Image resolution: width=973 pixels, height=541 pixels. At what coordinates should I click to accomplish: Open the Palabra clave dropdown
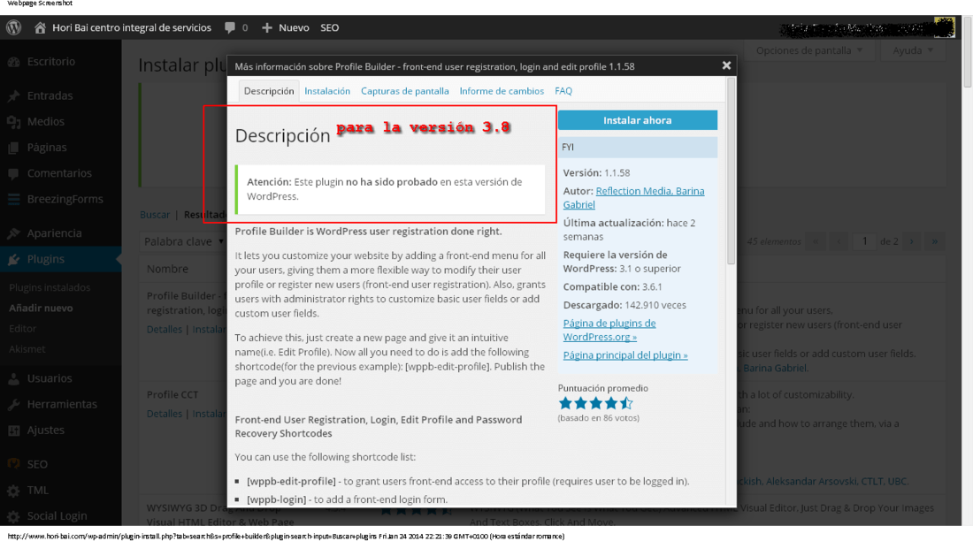[x=184, y=241]
